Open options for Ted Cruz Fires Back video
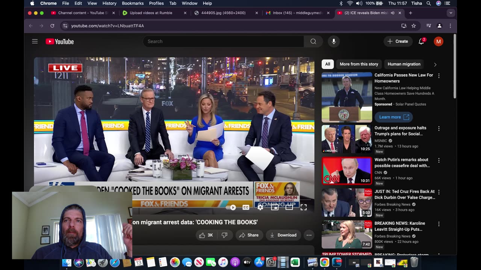 [439, 192]
